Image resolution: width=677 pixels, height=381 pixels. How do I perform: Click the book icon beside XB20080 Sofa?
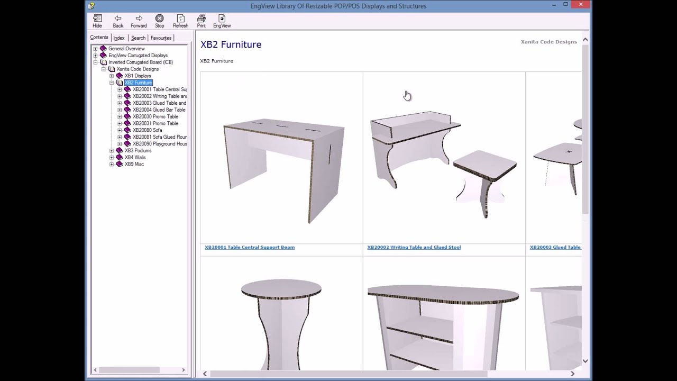click(x=127, y=130)
